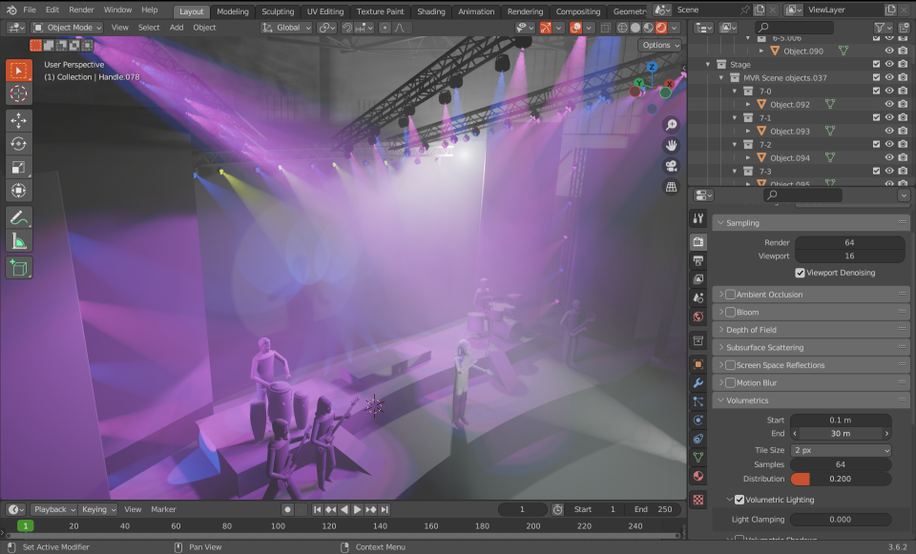Enable the Bloom checkbox
The image size is (916, 554).
[x=730, y=312]
